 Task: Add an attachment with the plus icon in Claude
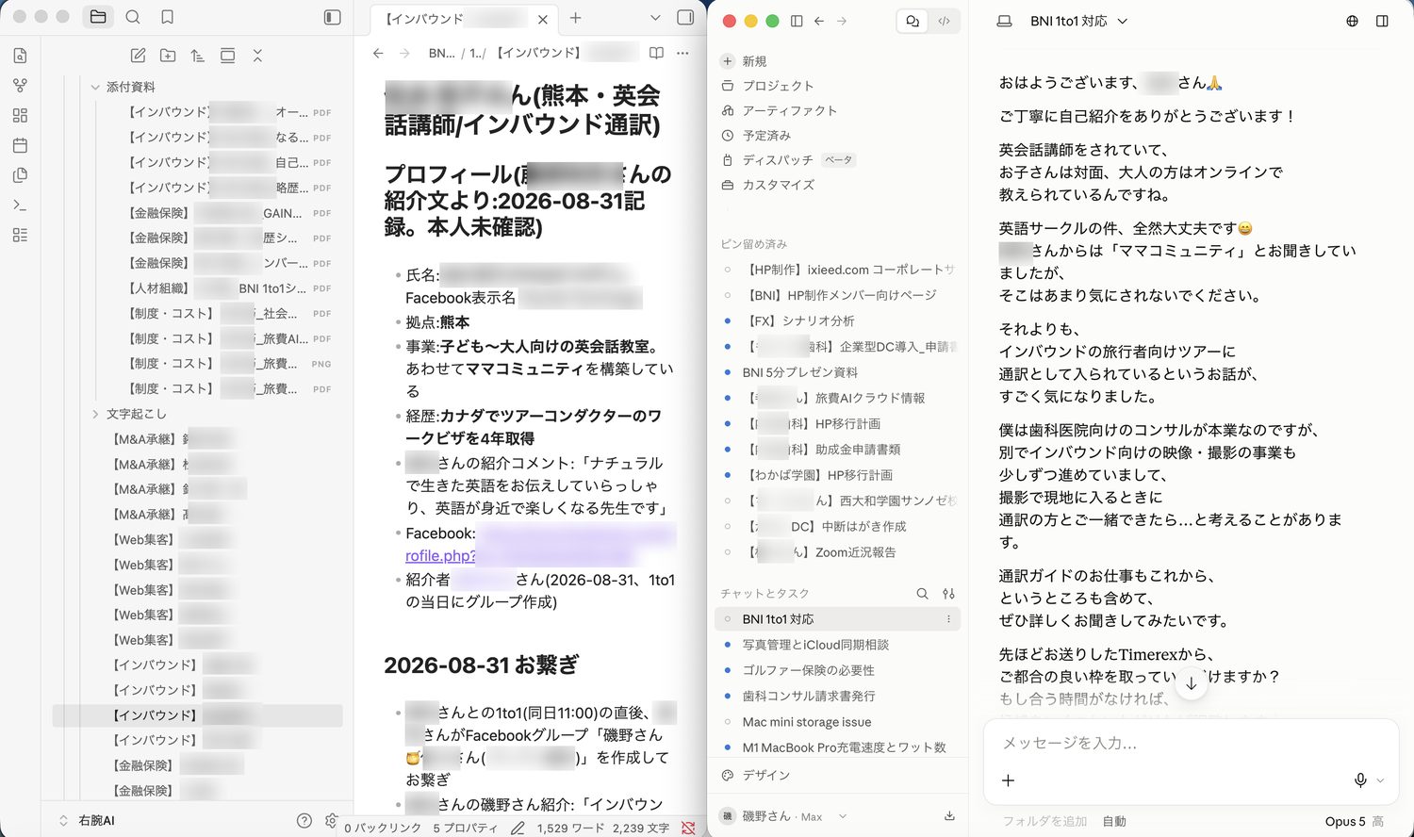(1008, 780)
